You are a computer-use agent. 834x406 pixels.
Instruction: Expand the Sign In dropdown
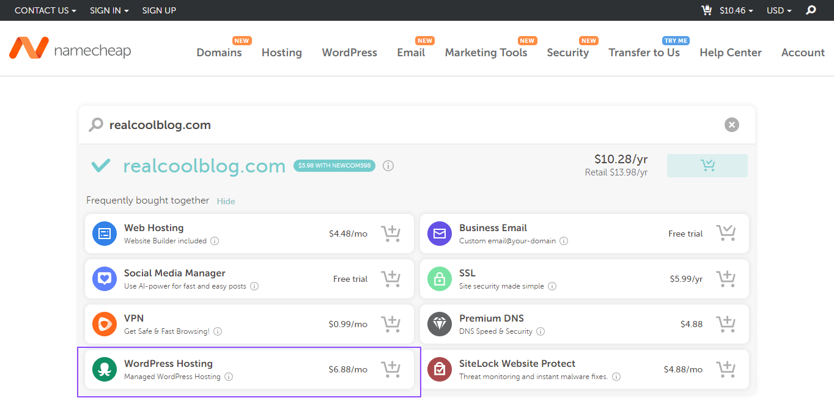[x=109, y=10]
